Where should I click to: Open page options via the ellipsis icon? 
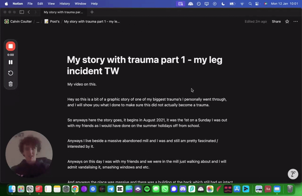296,21
